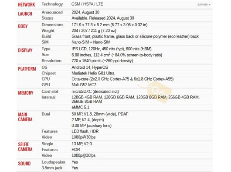
Task: Select the Mediatek Helio G81 Ultra text
Action: pos(93,73)
